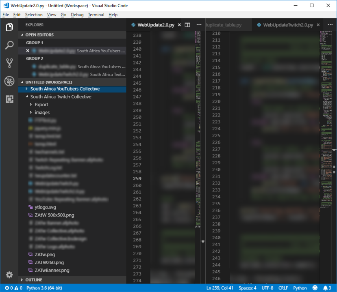Open ZATW260.png file
This screenshot has width=337, height=292.
point(49,262)
